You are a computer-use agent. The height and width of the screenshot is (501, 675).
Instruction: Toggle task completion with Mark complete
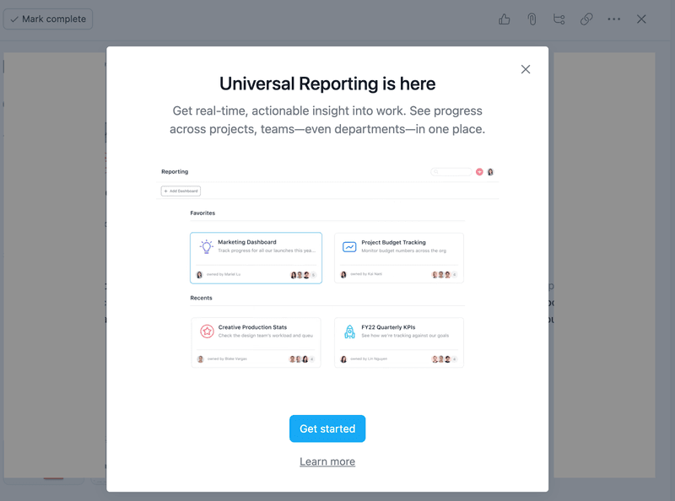pos(47,19)
